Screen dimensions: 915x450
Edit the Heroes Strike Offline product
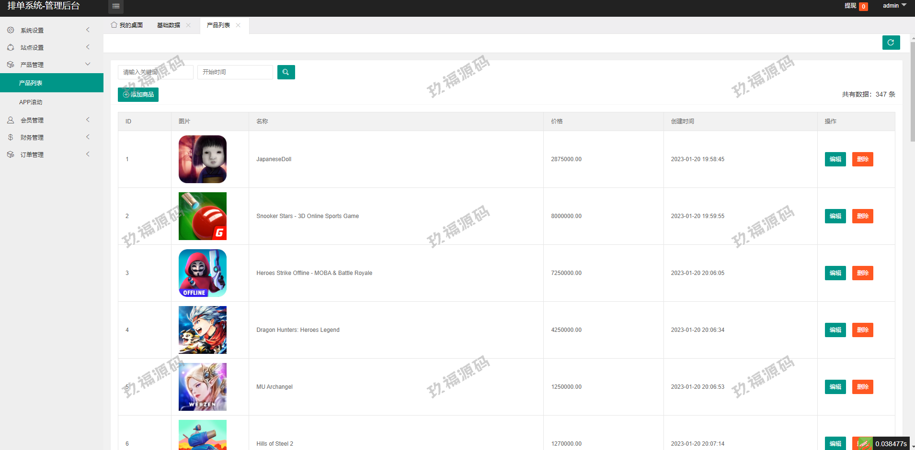pos(835,273)
